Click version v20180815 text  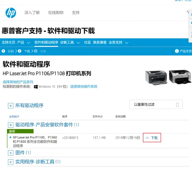pos(70,138)
